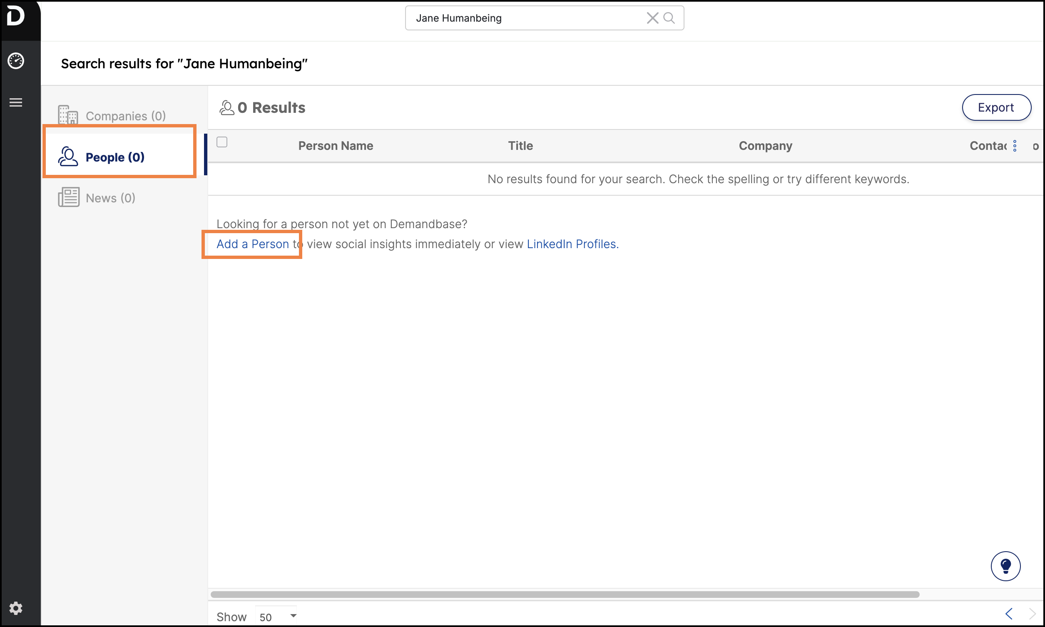This screenshot has width=1045, height=627.
Task: Click the horizontal scrollbar of the results table
Action: (565, 594)
